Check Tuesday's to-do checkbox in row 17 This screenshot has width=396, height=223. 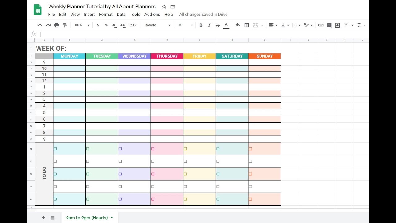click(x=88, y=161)
